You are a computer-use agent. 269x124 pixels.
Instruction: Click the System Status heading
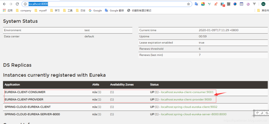21,21
